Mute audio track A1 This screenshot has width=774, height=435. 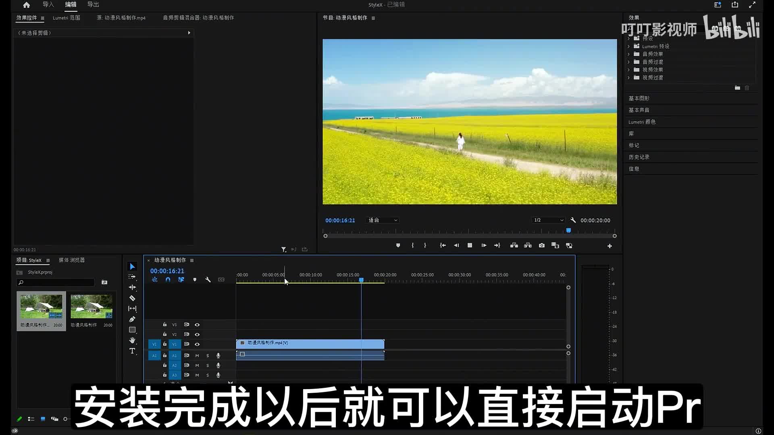197,356
